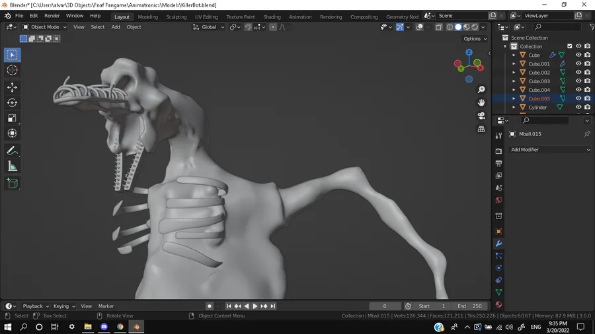The width and height of the screenshot is (595, 334).
Task: Hide Cube.005 using its eye icon
Action: point(578,98)
